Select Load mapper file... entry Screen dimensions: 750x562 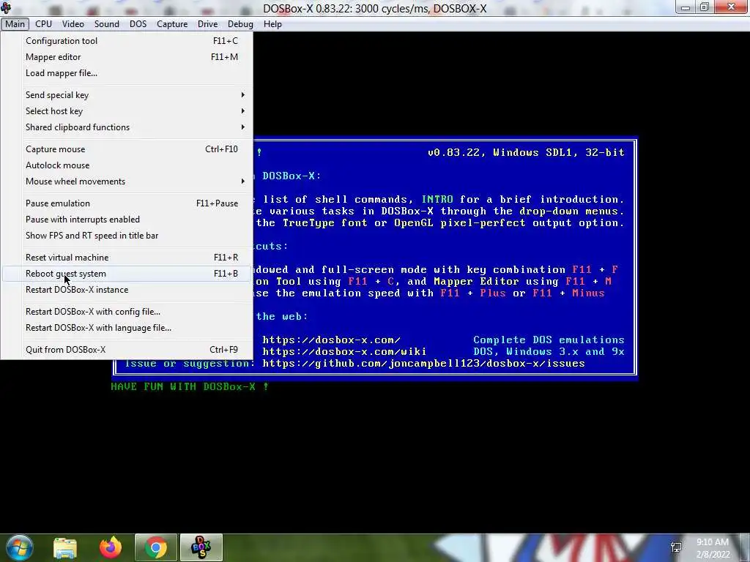click(127, 73)
